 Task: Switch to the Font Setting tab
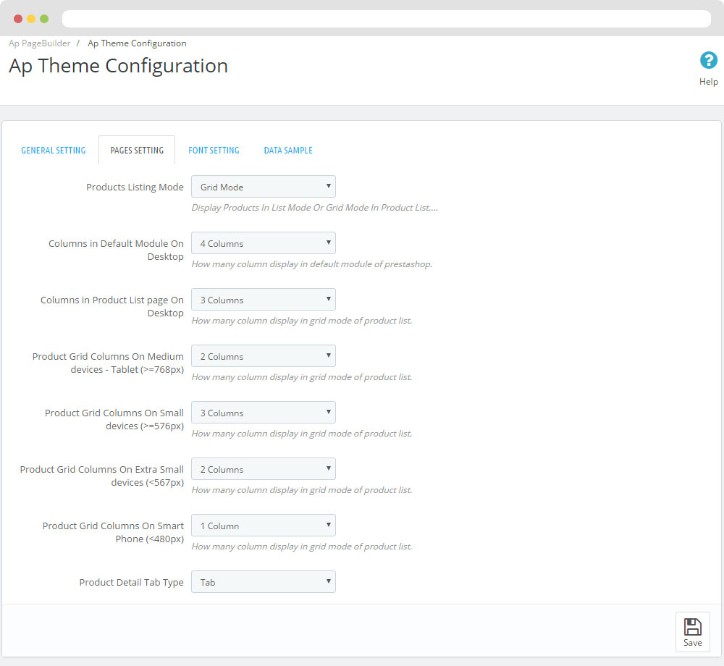pyautogui.click(x=214, y=151)
